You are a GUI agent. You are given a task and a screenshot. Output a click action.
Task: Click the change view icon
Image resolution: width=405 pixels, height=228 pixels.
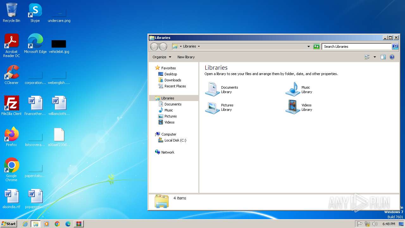point(367,57)
